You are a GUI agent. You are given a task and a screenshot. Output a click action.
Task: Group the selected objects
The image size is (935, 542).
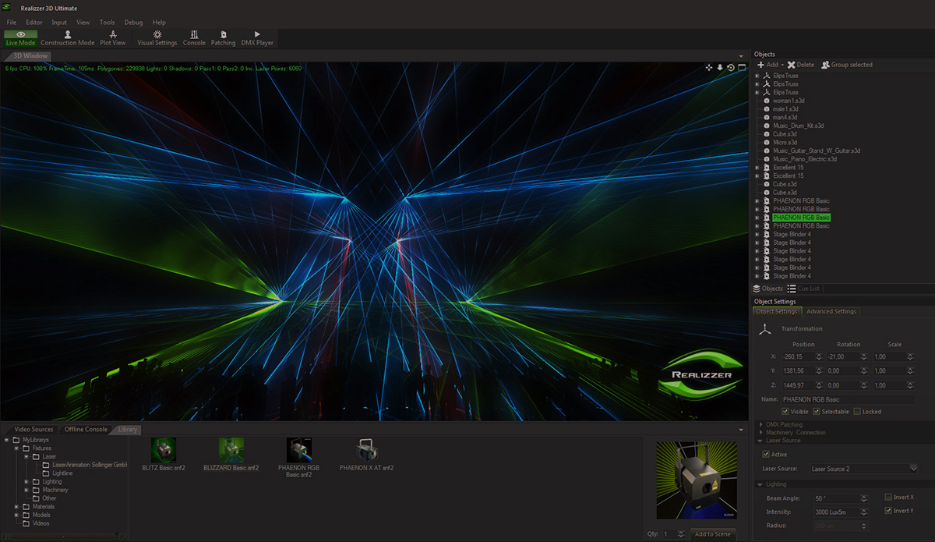point(847,65)
